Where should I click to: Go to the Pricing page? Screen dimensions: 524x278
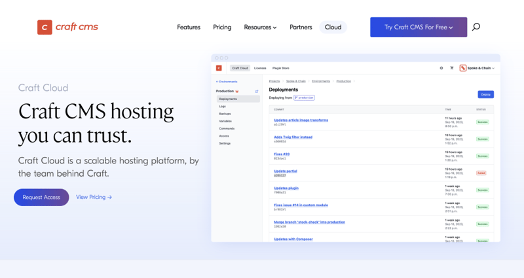[222, 27]
